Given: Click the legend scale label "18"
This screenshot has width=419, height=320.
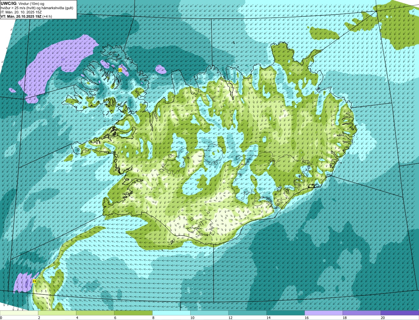Looking at the screenshot, I should (x=344, y=318).
